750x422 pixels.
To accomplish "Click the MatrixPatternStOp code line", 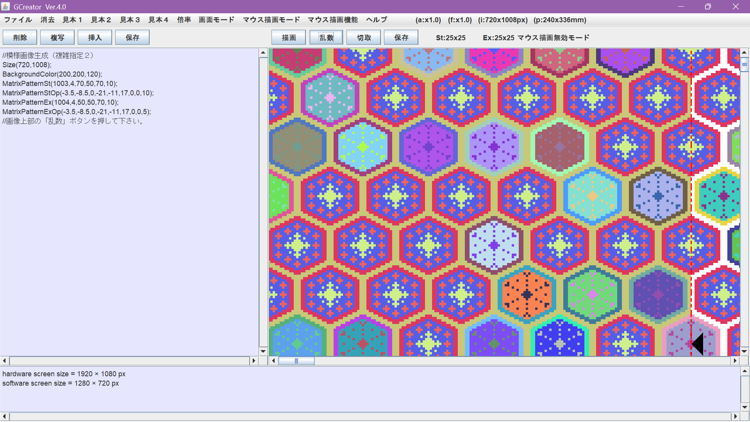I will [78, 93].
